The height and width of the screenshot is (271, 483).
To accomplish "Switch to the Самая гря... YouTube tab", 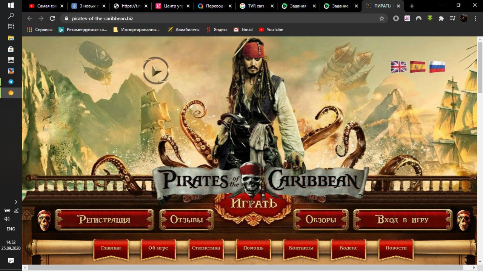I will tap(46, 6).
